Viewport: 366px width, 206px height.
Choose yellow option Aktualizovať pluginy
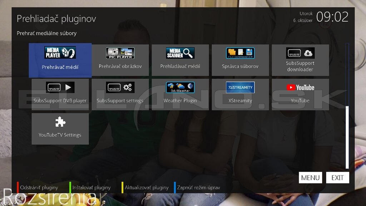pyautogui.click(x=147, y=187)
